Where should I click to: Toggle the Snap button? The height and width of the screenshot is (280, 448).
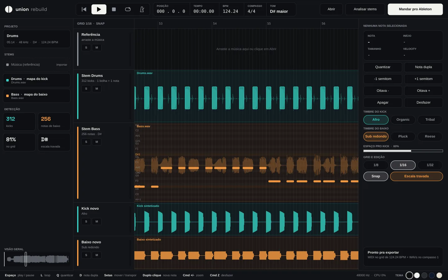pyautogui.click(x=376, y=176)
